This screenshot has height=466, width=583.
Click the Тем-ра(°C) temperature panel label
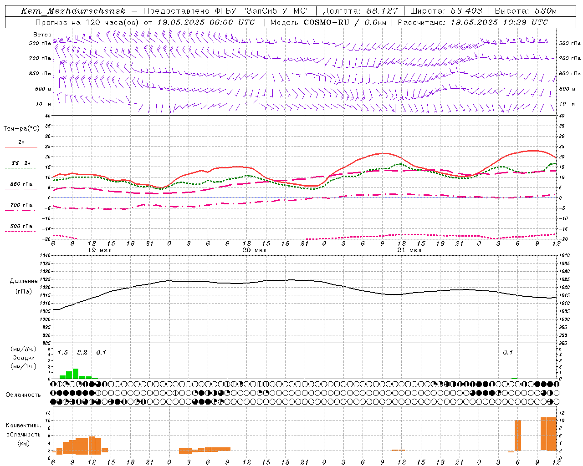tap(21, 129)
